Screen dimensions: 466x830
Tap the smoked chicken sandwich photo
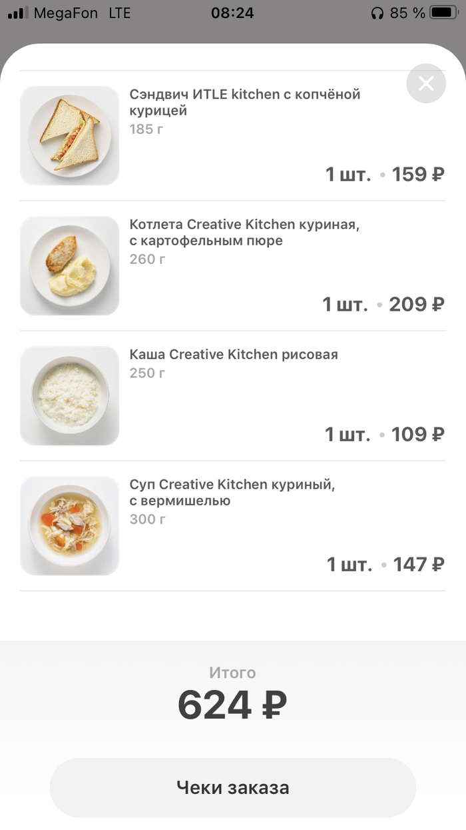(x=69, y=135)
